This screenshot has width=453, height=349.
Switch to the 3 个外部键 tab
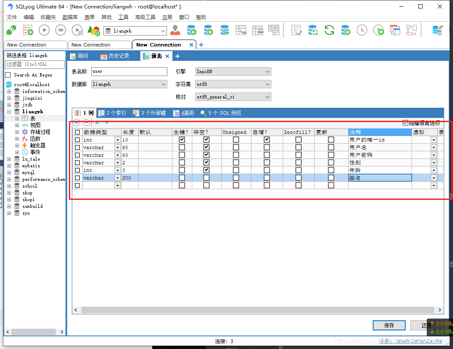coord(150,113)
